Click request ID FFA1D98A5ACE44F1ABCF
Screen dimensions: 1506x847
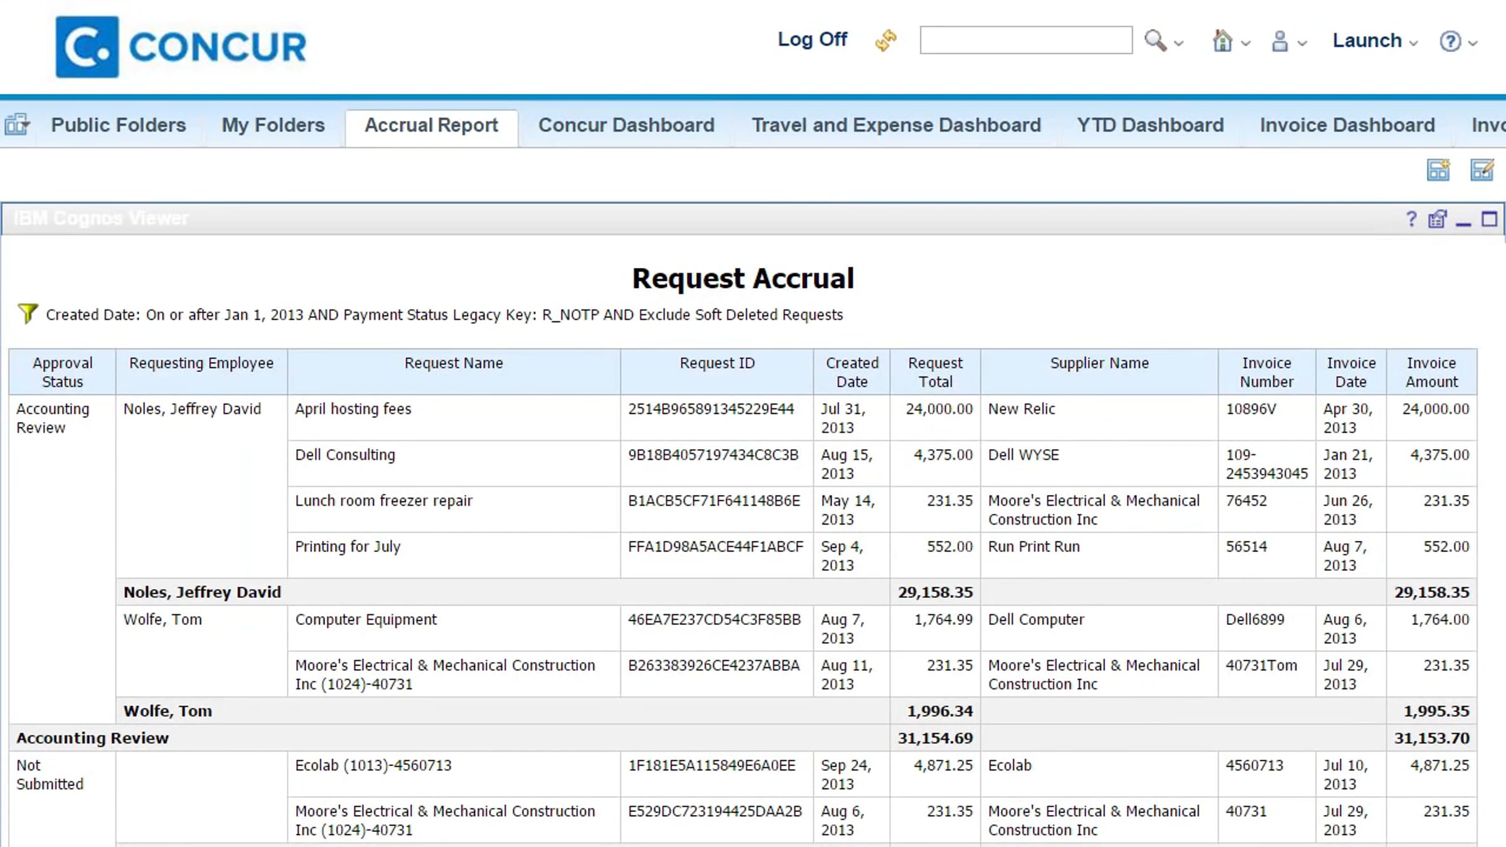715,546
